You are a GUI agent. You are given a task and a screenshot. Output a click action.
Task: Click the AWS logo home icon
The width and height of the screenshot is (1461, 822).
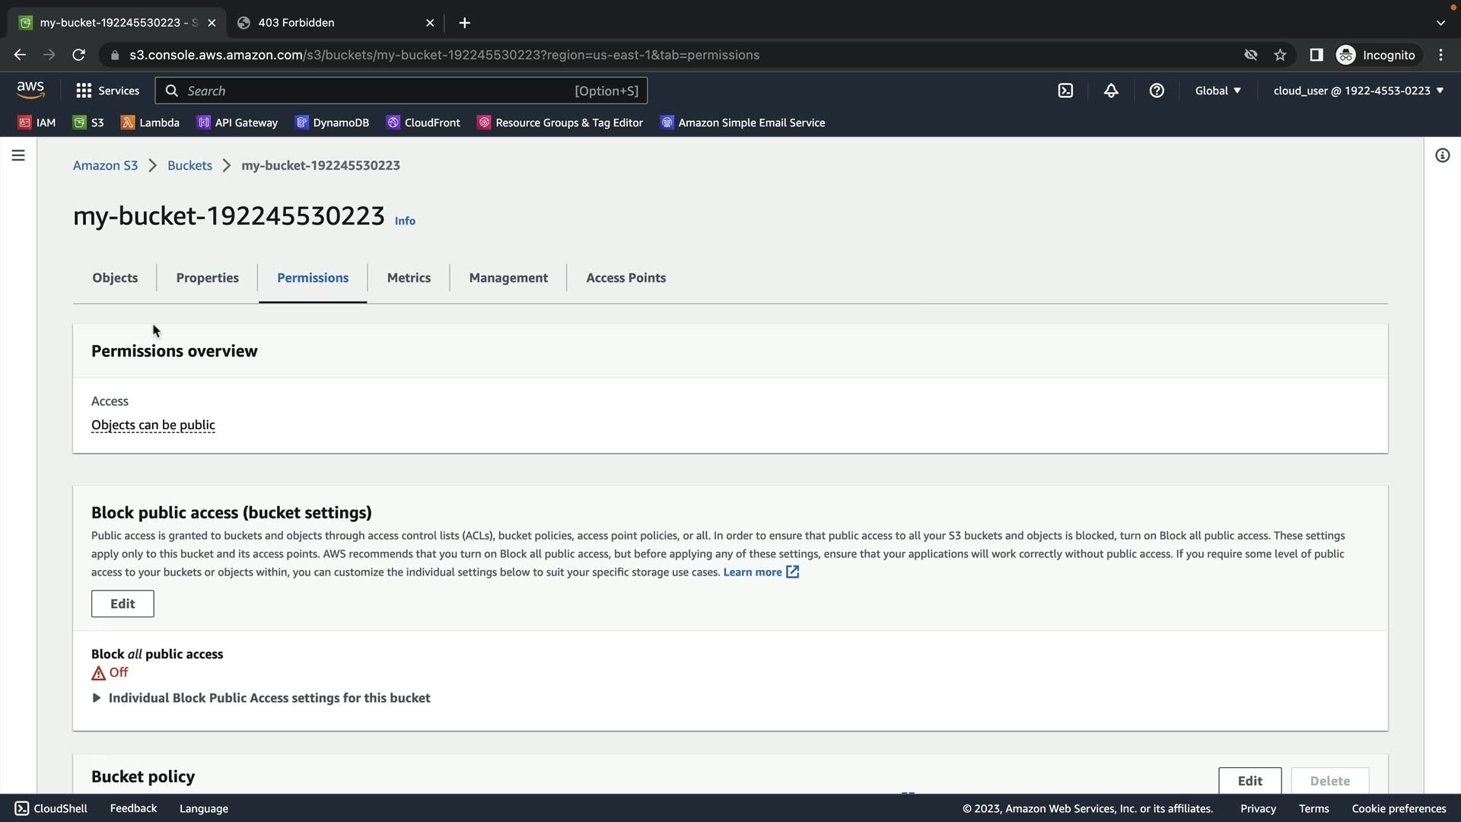pos(30,90)
